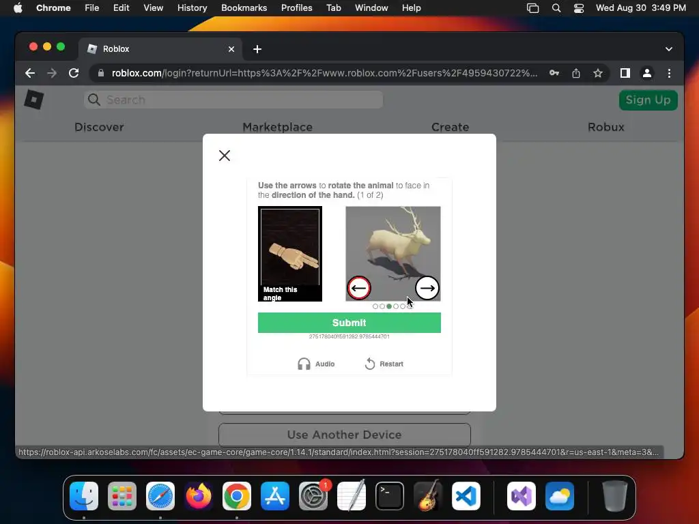This screenshot has width=699, height=524.
Task: Select the third green rotation dot
Action: click(389, 306)
